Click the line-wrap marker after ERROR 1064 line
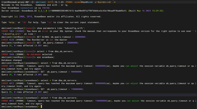The height and width of the screenshot is (109, 197). point(196,31)
